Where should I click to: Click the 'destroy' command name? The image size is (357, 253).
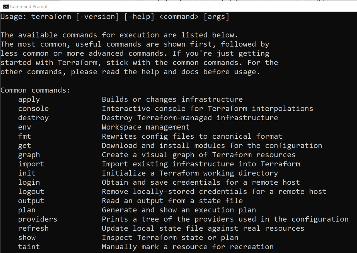tap(33, 118)
